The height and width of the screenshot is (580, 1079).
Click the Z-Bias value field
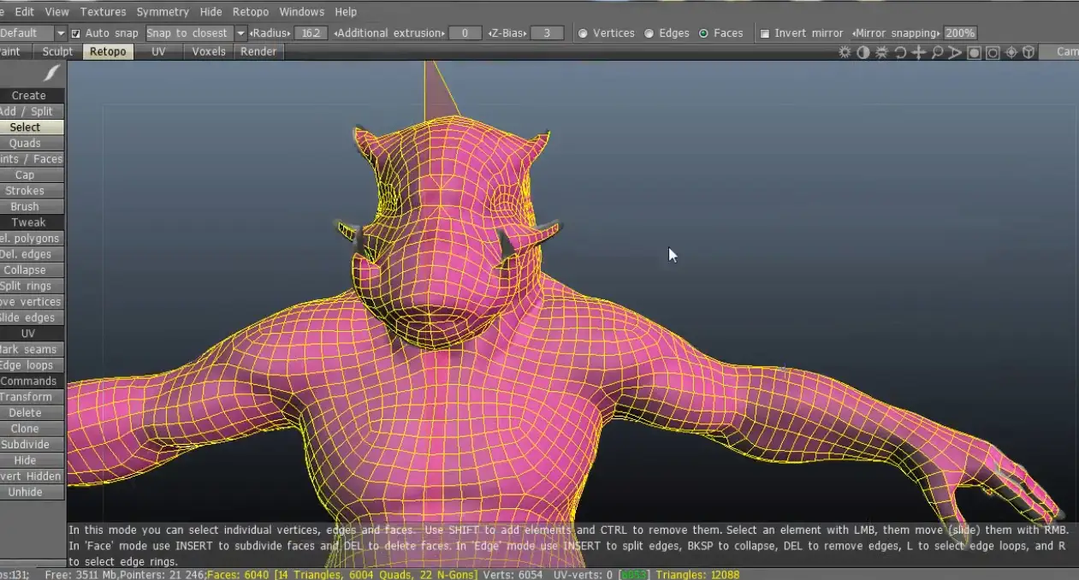(547, 33)
